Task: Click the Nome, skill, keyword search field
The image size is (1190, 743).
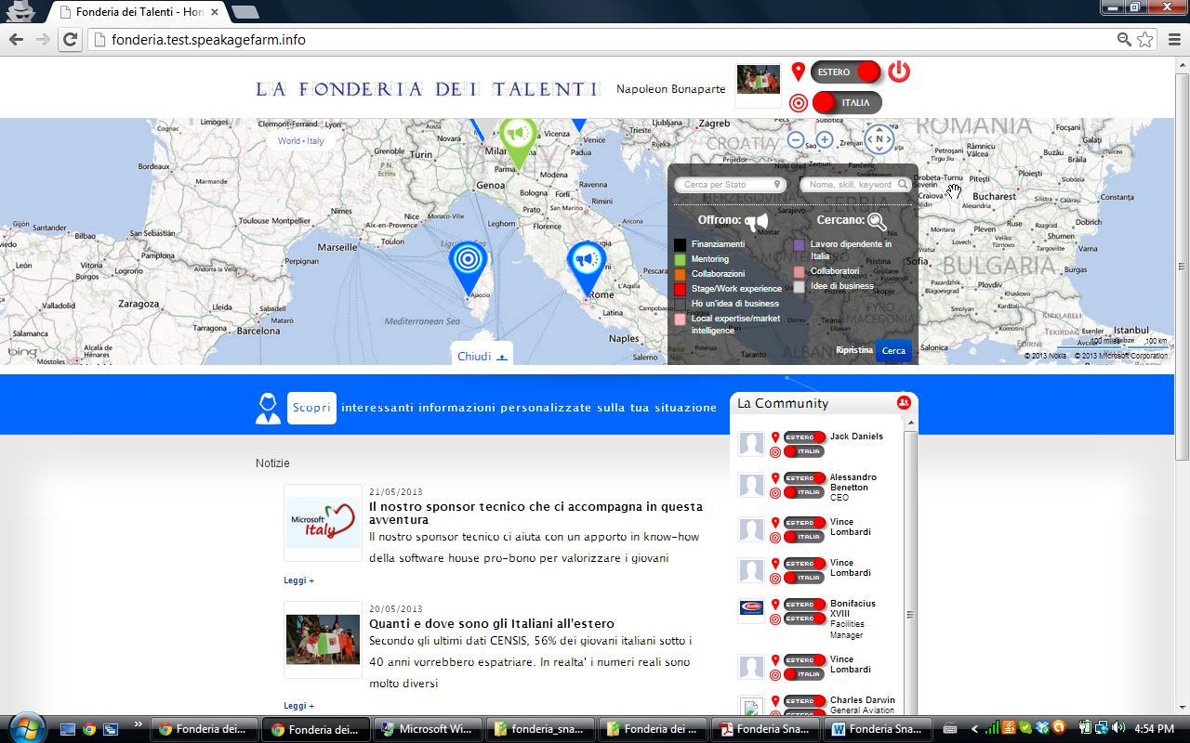Action: coord(855,185)
